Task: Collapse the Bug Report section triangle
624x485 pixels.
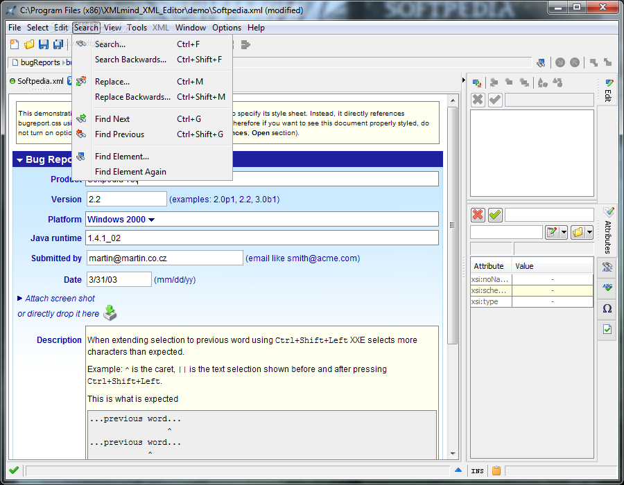Action: [19, 160]
